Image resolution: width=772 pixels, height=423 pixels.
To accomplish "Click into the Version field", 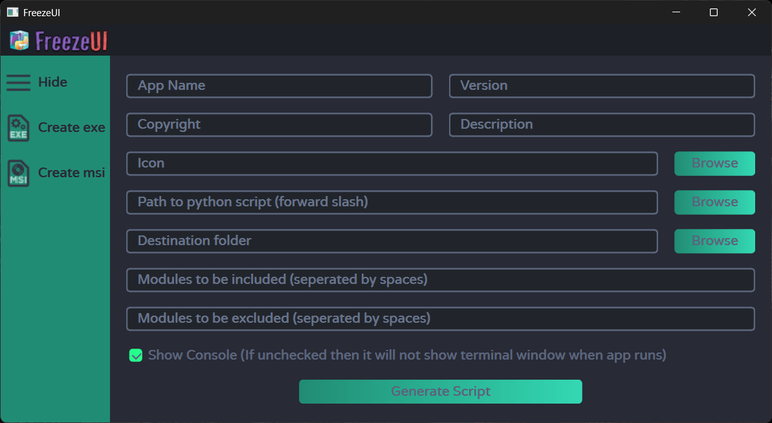I will 602,86.
